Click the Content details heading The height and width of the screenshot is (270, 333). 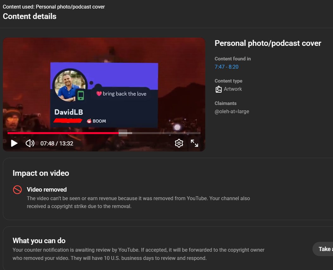pyautogui.click(x=29, y=16)
